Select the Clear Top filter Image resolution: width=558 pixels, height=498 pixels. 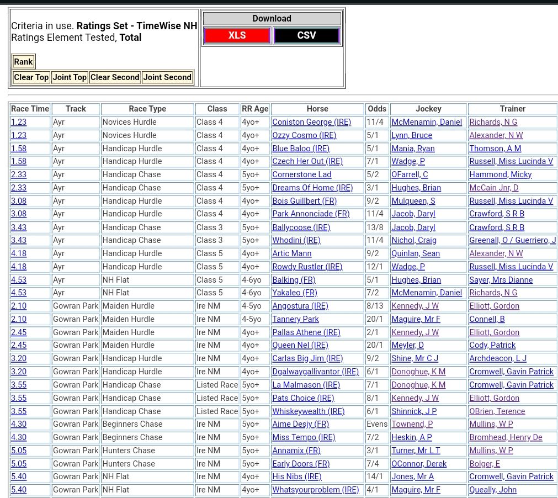click(31, 77)
